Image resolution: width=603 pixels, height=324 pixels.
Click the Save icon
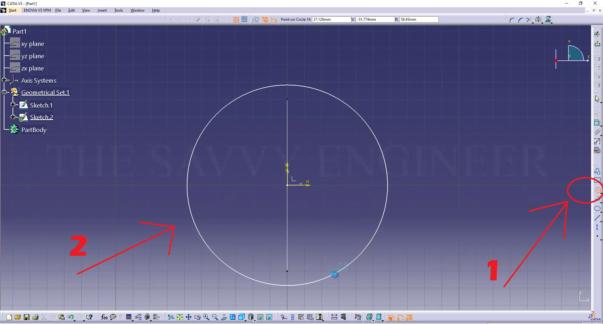click(27, 317)
